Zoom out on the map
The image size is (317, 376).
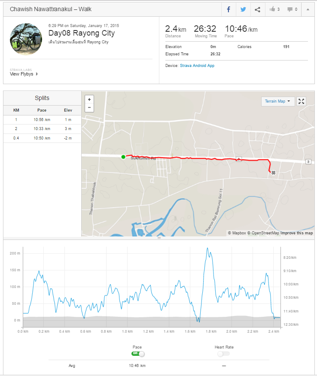pyautogui.click(x=89, y=108)
